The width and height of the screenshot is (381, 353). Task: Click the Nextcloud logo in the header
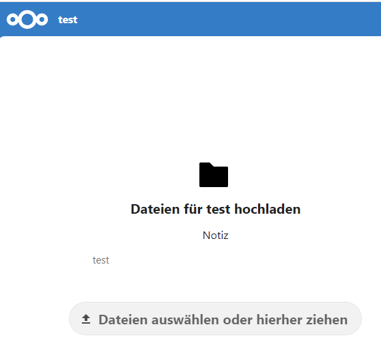click(x=27, y=19)
